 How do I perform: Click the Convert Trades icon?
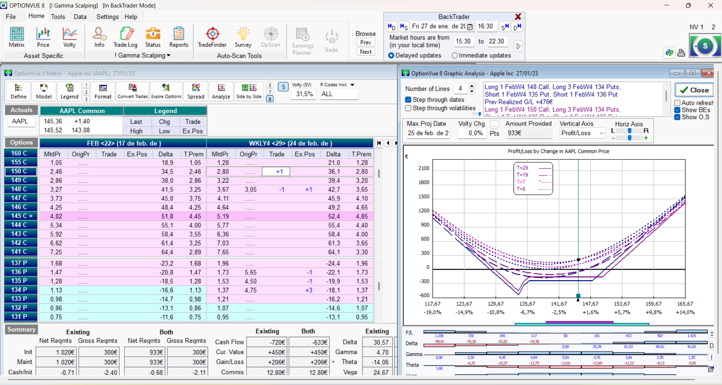click(x=133, y=92)
